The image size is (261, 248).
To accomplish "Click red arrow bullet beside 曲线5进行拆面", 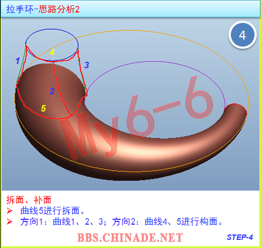I will coord(9,211).
